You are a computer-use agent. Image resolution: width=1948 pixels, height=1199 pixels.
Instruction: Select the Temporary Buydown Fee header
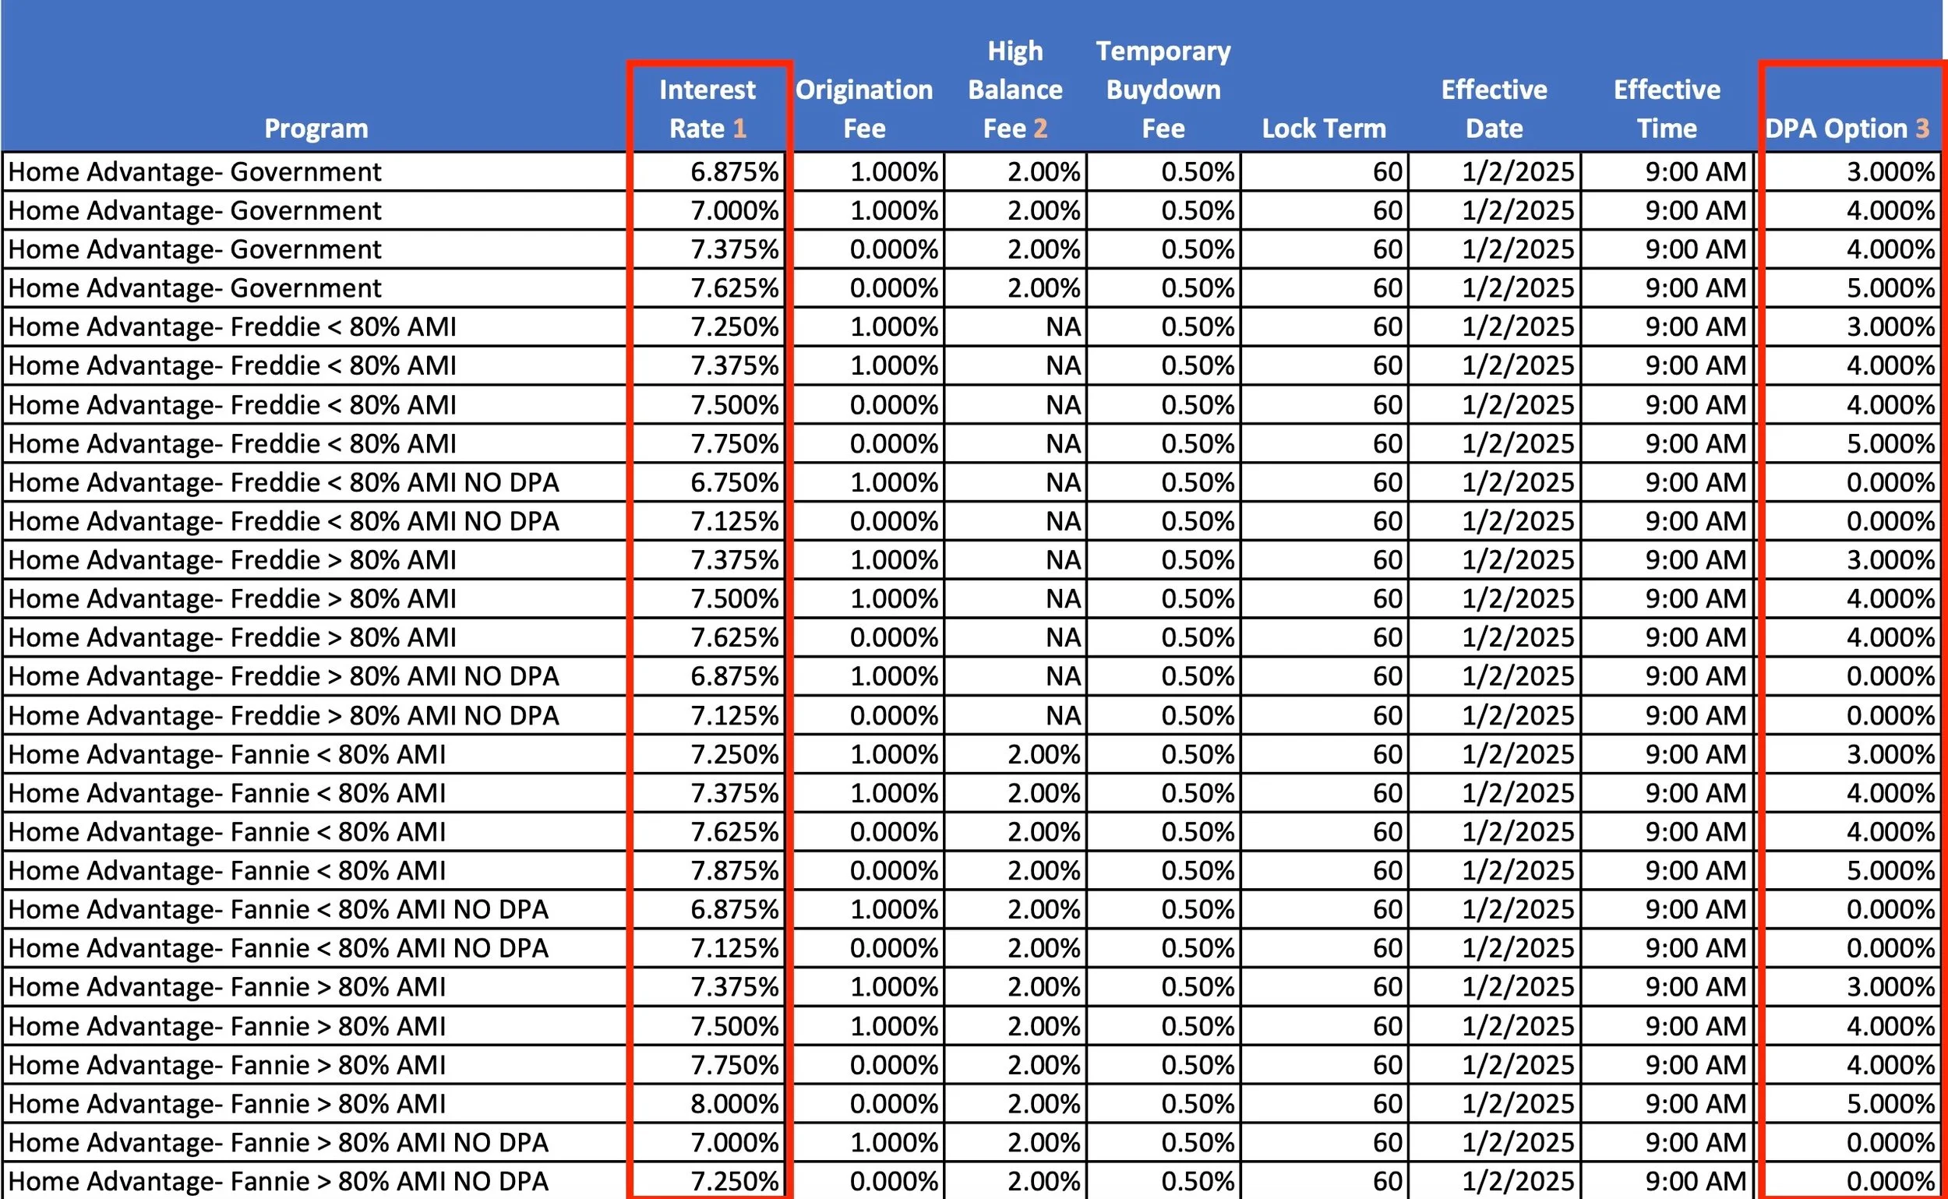click(1163, 90)
